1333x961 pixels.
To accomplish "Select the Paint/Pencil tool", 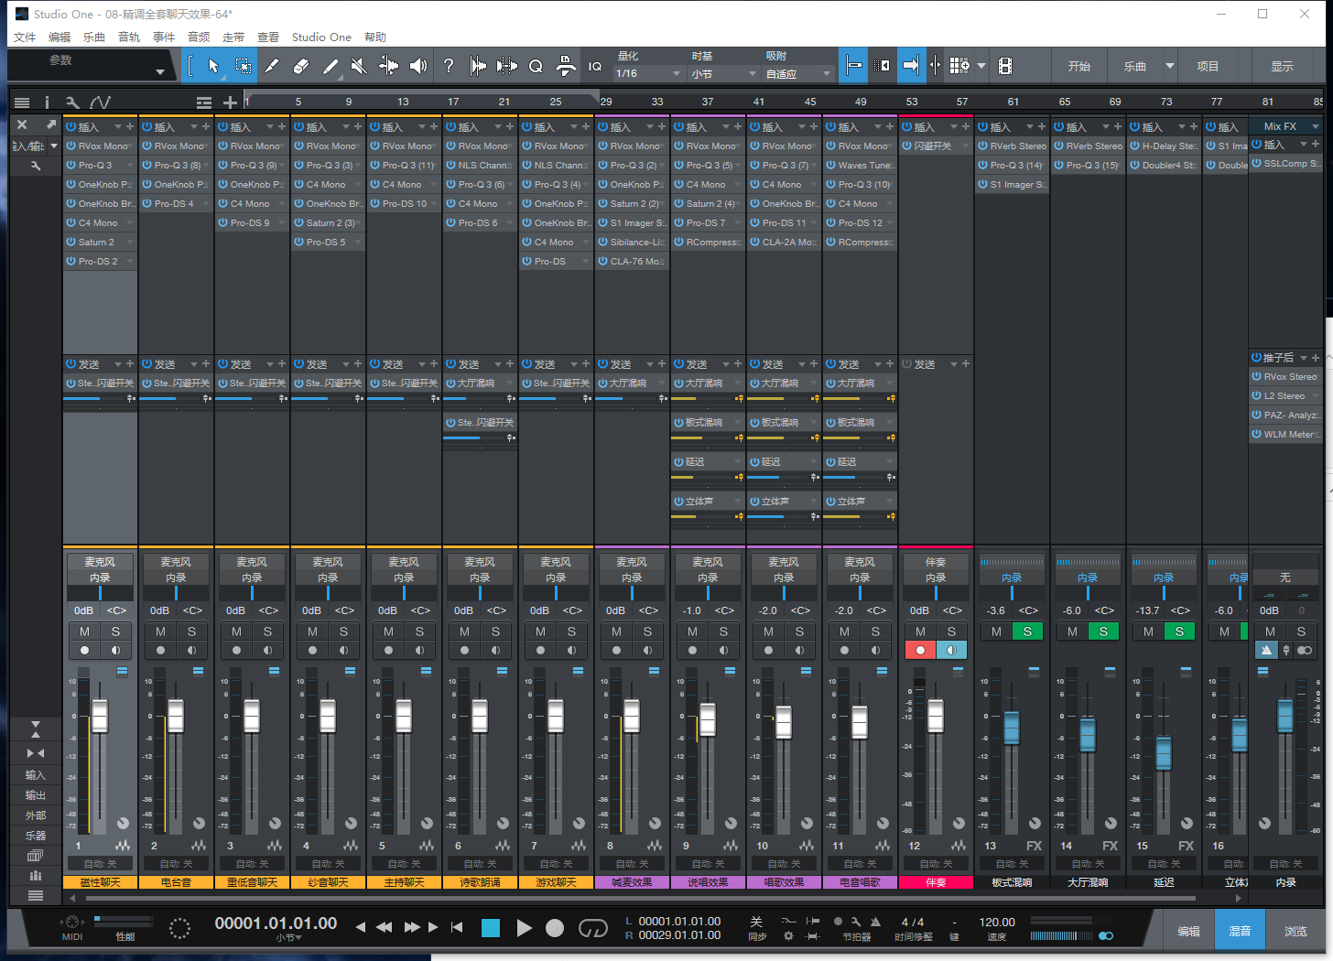I will pos(330,65).
